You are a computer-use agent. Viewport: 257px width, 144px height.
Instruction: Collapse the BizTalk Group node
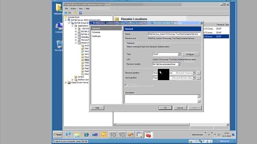69,23
